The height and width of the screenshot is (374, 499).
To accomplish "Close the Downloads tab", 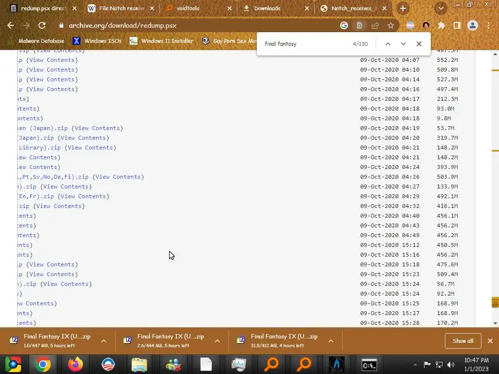I will click(307, 9).
